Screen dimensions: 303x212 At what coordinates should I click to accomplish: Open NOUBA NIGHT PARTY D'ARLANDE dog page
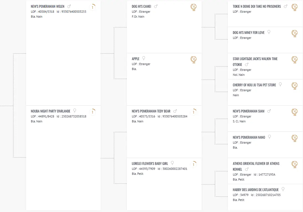50,111
